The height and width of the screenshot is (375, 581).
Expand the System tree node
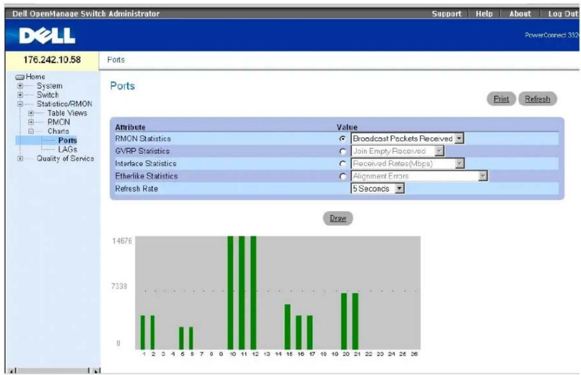[21, 86]
